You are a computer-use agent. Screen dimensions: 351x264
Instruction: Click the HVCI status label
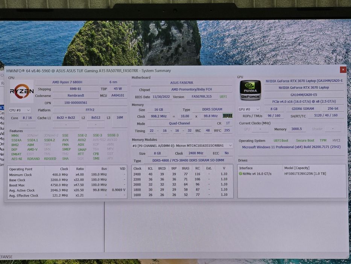[336, 140]
